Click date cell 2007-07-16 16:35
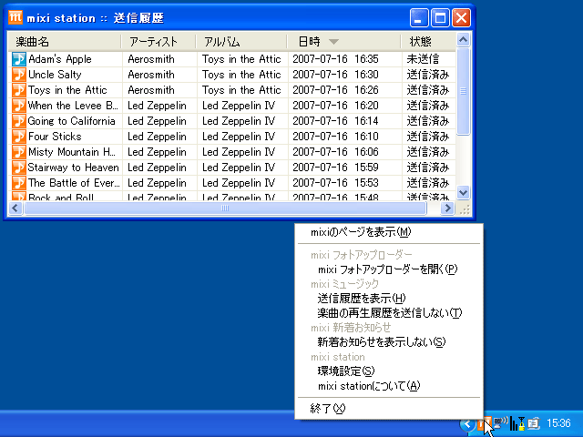This screenshot has height=437, width=583. pos(335,59)
